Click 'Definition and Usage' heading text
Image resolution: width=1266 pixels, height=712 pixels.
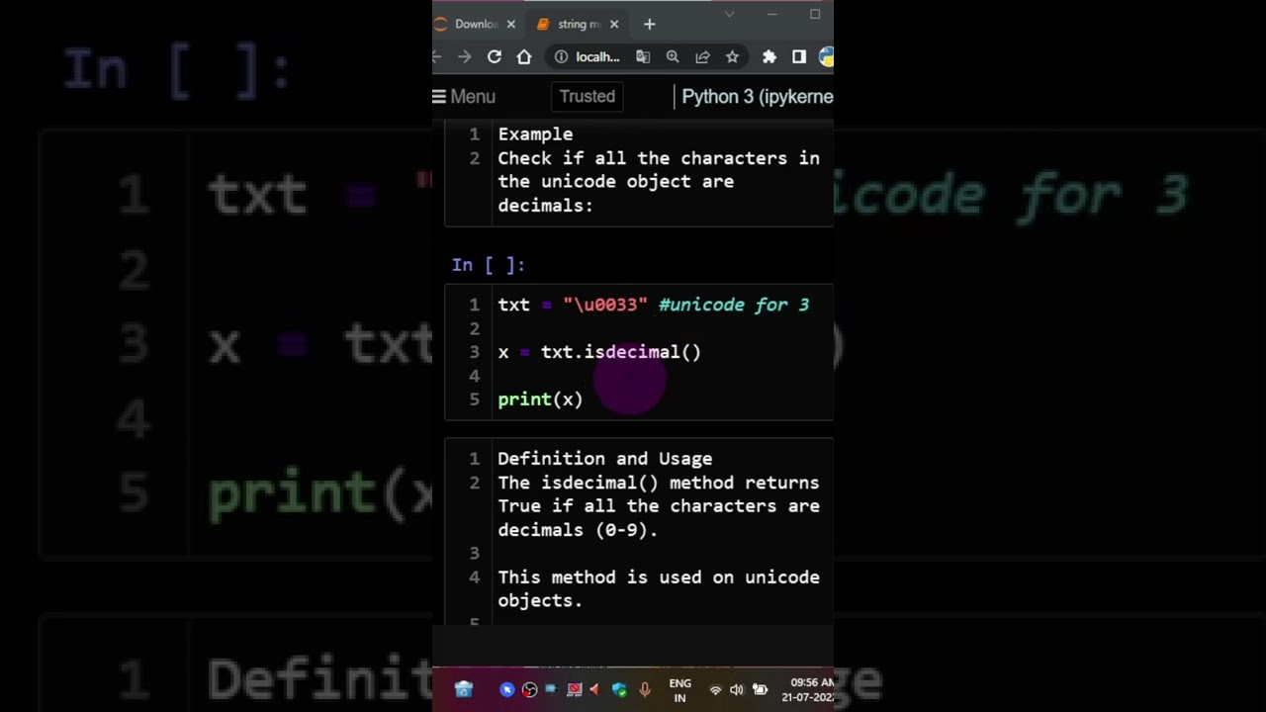click(x=604, y=459)
